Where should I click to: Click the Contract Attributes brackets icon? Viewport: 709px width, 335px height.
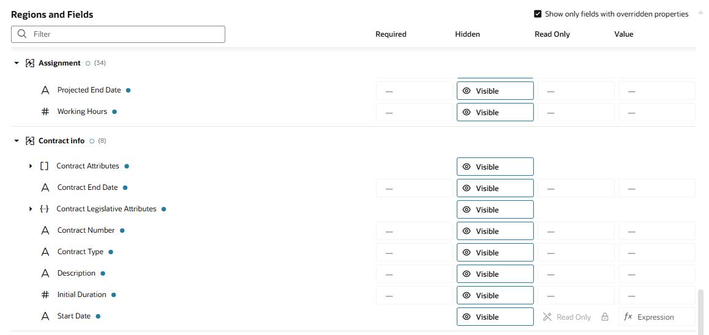pyautogui.click(x=44, y=166)
